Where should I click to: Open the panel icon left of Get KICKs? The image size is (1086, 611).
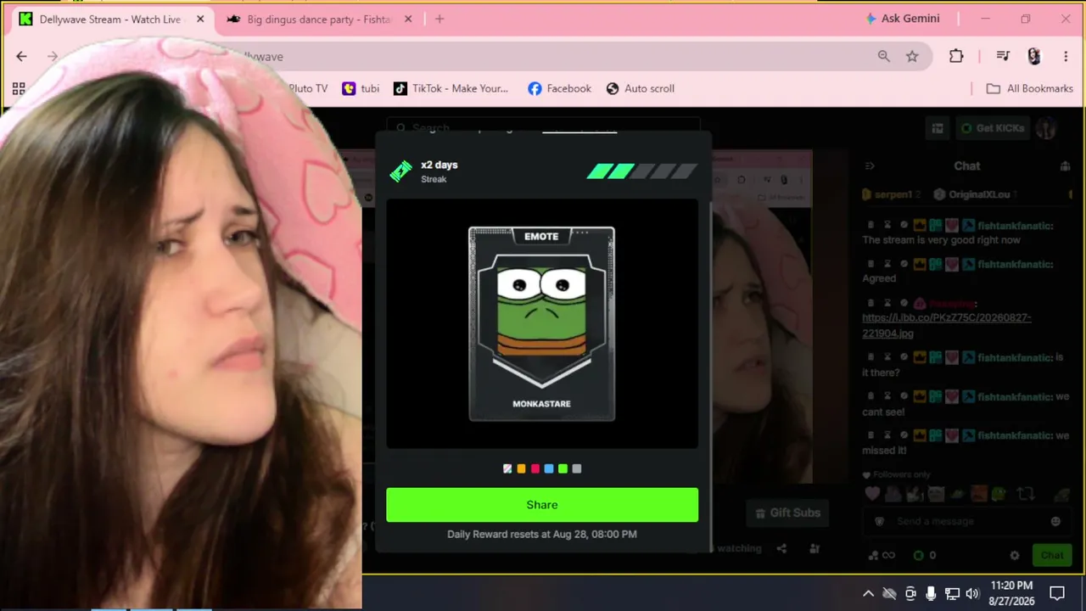point(938,128)
